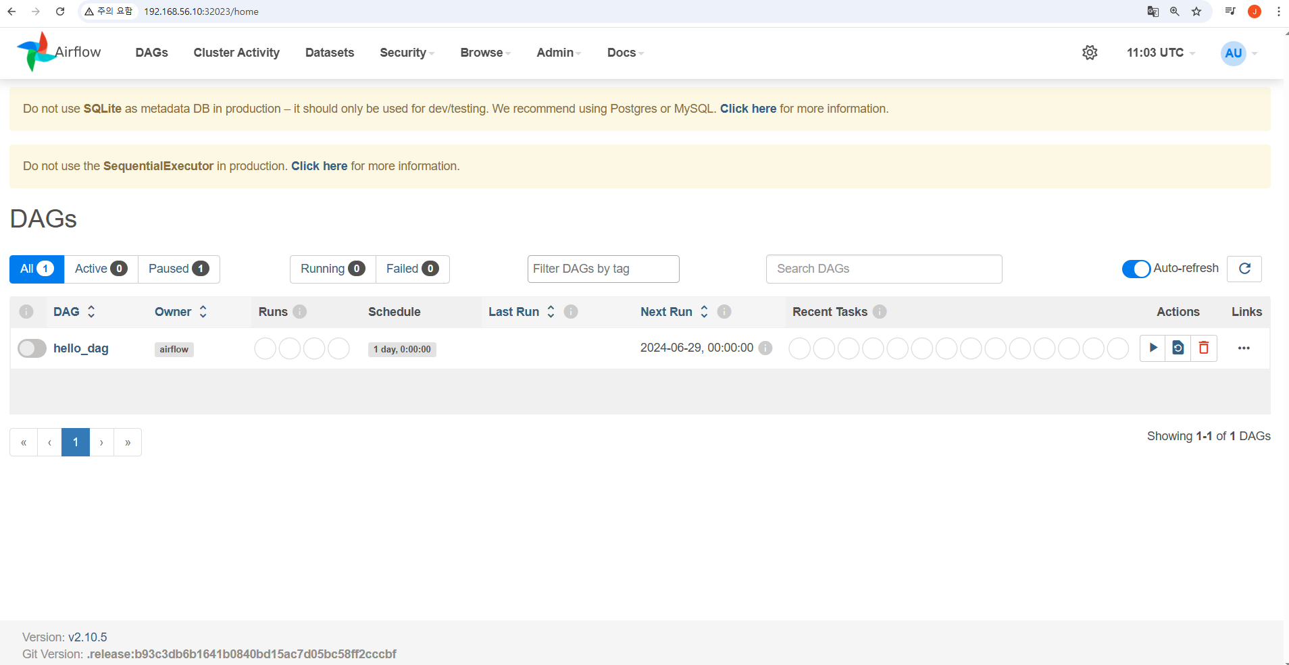Image resolution: width=1289 pixels, height=665 pixels.
Task: Click the info icon beside Last Run header
Action: (x=571, y=311)
